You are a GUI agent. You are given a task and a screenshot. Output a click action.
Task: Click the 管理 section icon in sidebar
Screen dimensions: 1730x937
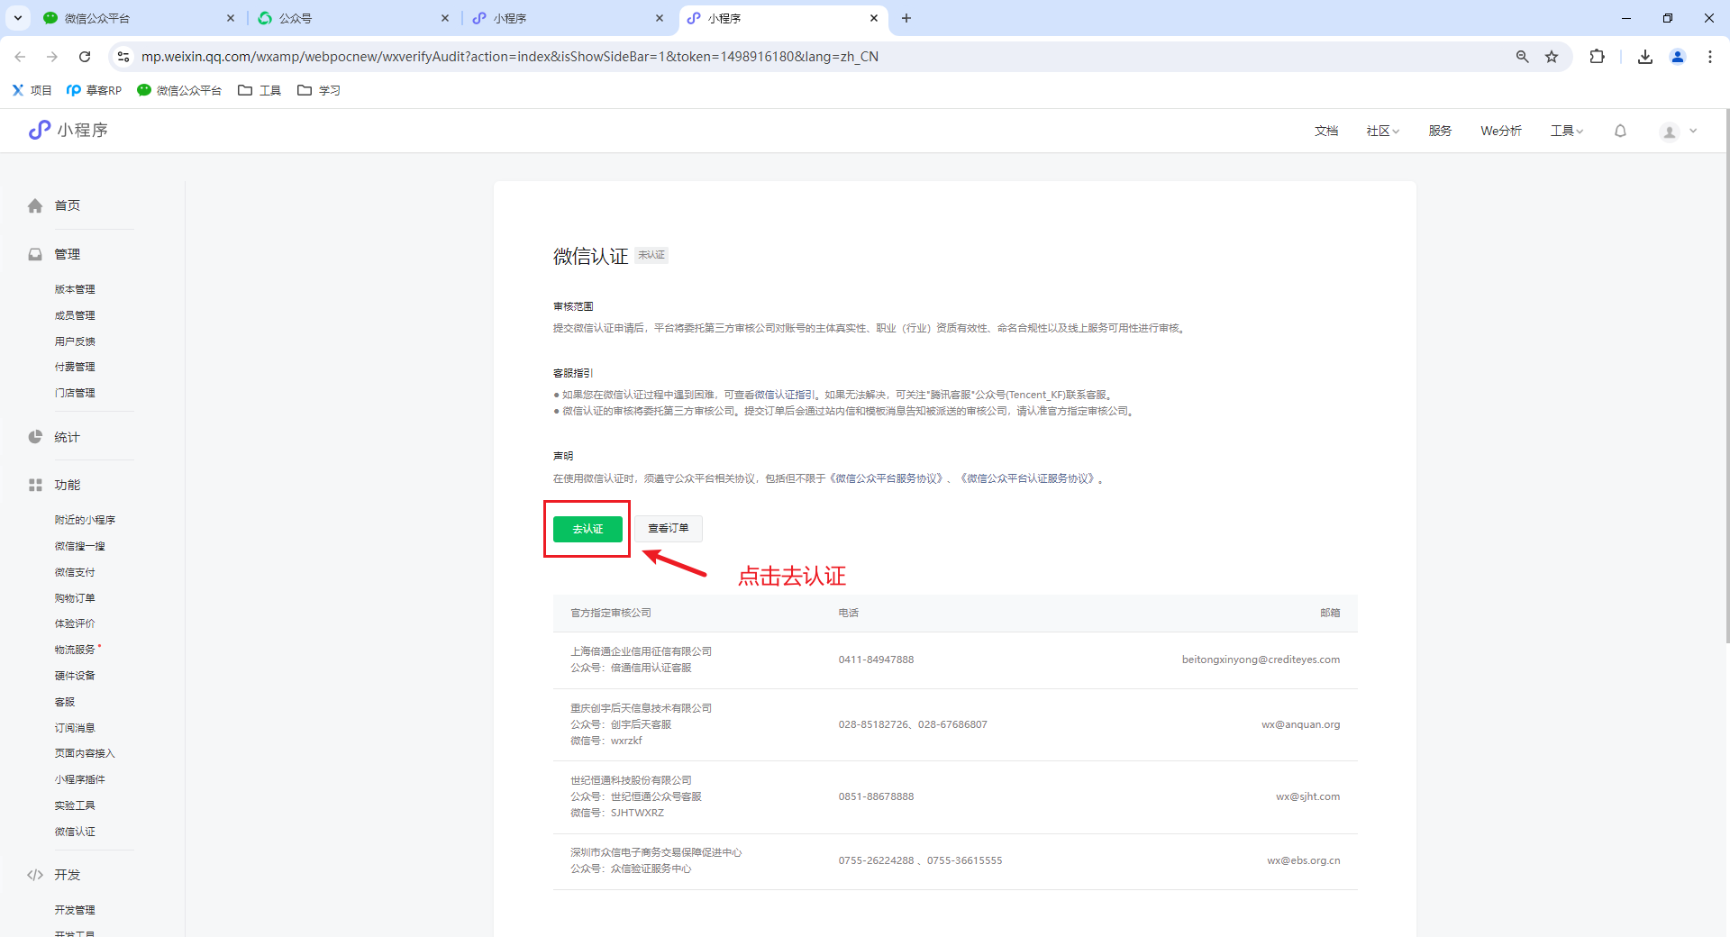[35, 254]
